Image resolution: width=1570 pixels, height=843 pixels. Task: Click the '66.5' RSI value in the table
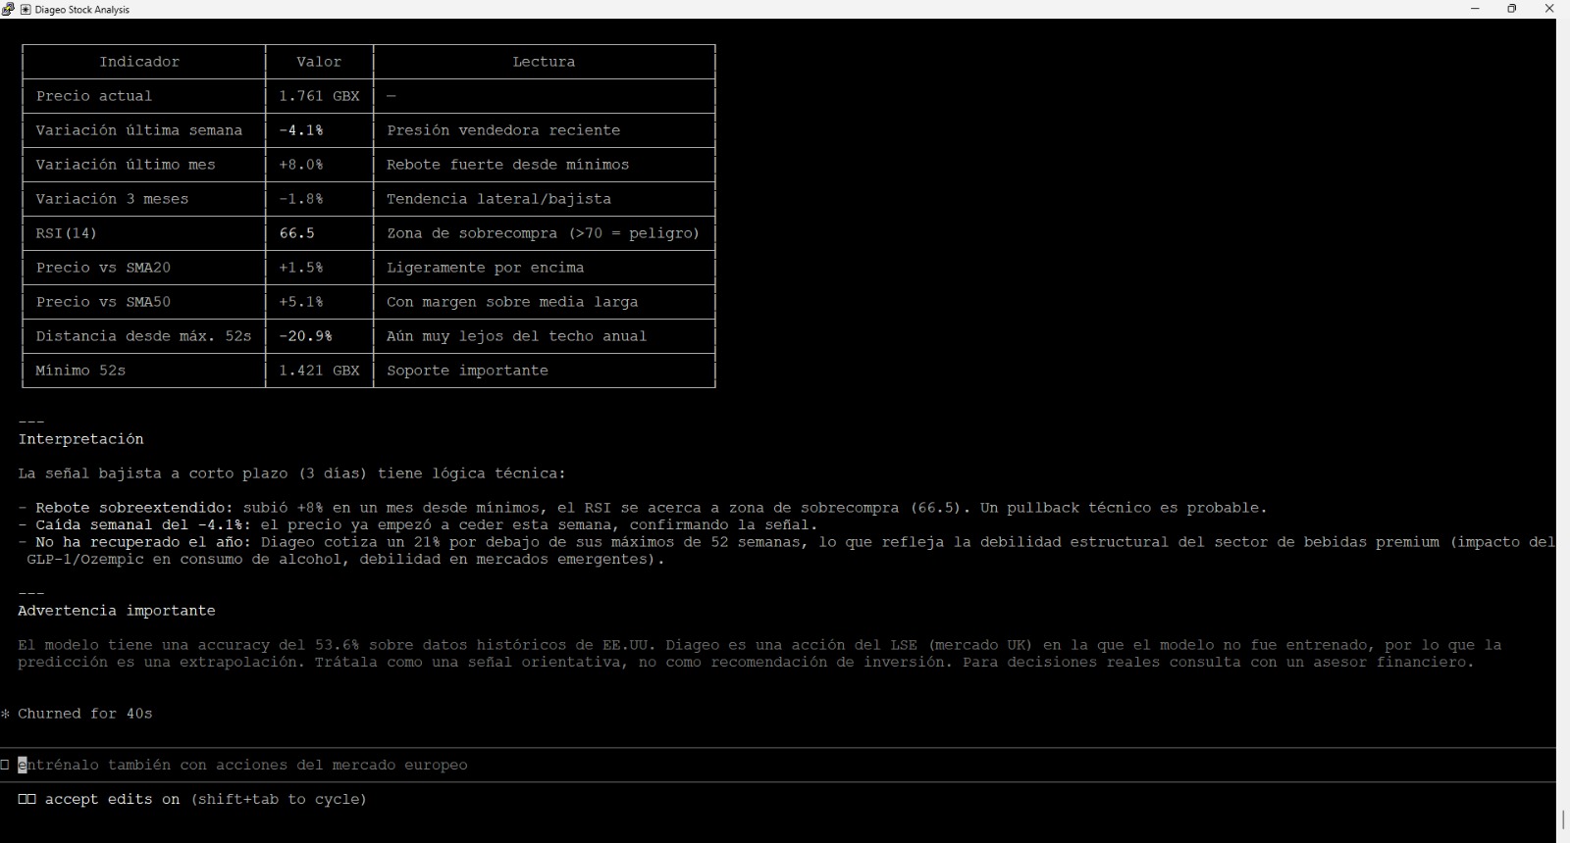click(x=296, y=233)
